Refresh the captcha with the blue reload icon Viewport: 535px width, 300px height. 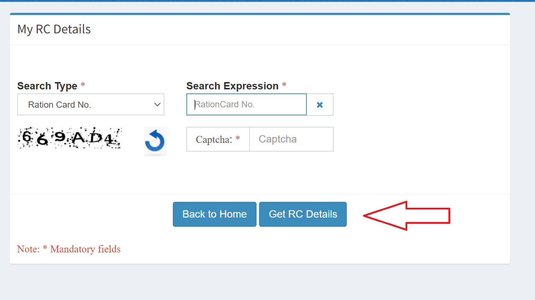(x=155, y=141)
